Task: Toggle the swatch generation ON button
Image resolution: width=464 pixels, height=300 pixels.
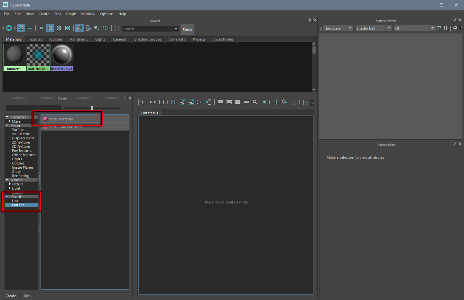Action: coord(9,28)
